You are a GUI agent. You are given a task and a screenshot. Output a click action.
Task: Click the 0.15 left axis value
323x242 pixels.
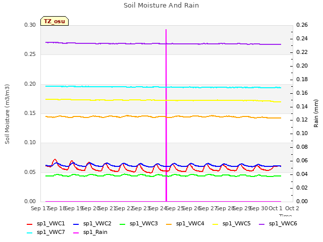(30, 113)
